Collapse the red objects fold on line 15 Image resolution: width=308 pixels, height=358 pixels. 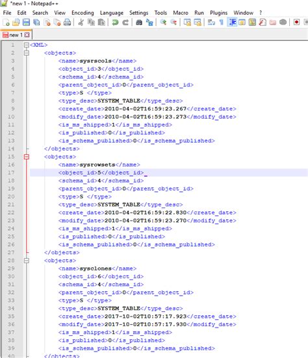coord(27,157)
